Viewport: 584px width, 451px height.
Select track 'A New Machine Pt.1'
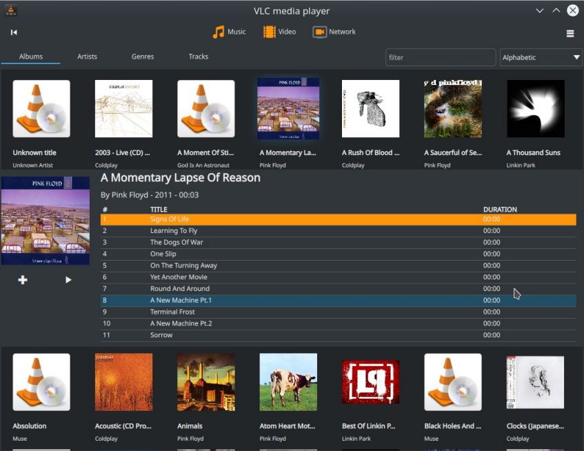(338, 300)
